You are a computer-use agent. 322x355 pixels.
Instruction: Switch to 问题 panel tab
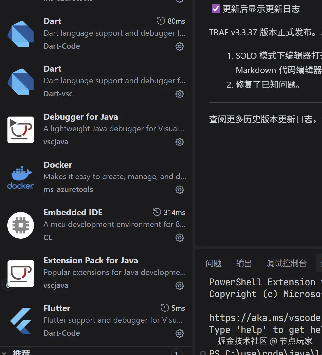(x=213, y=263)
